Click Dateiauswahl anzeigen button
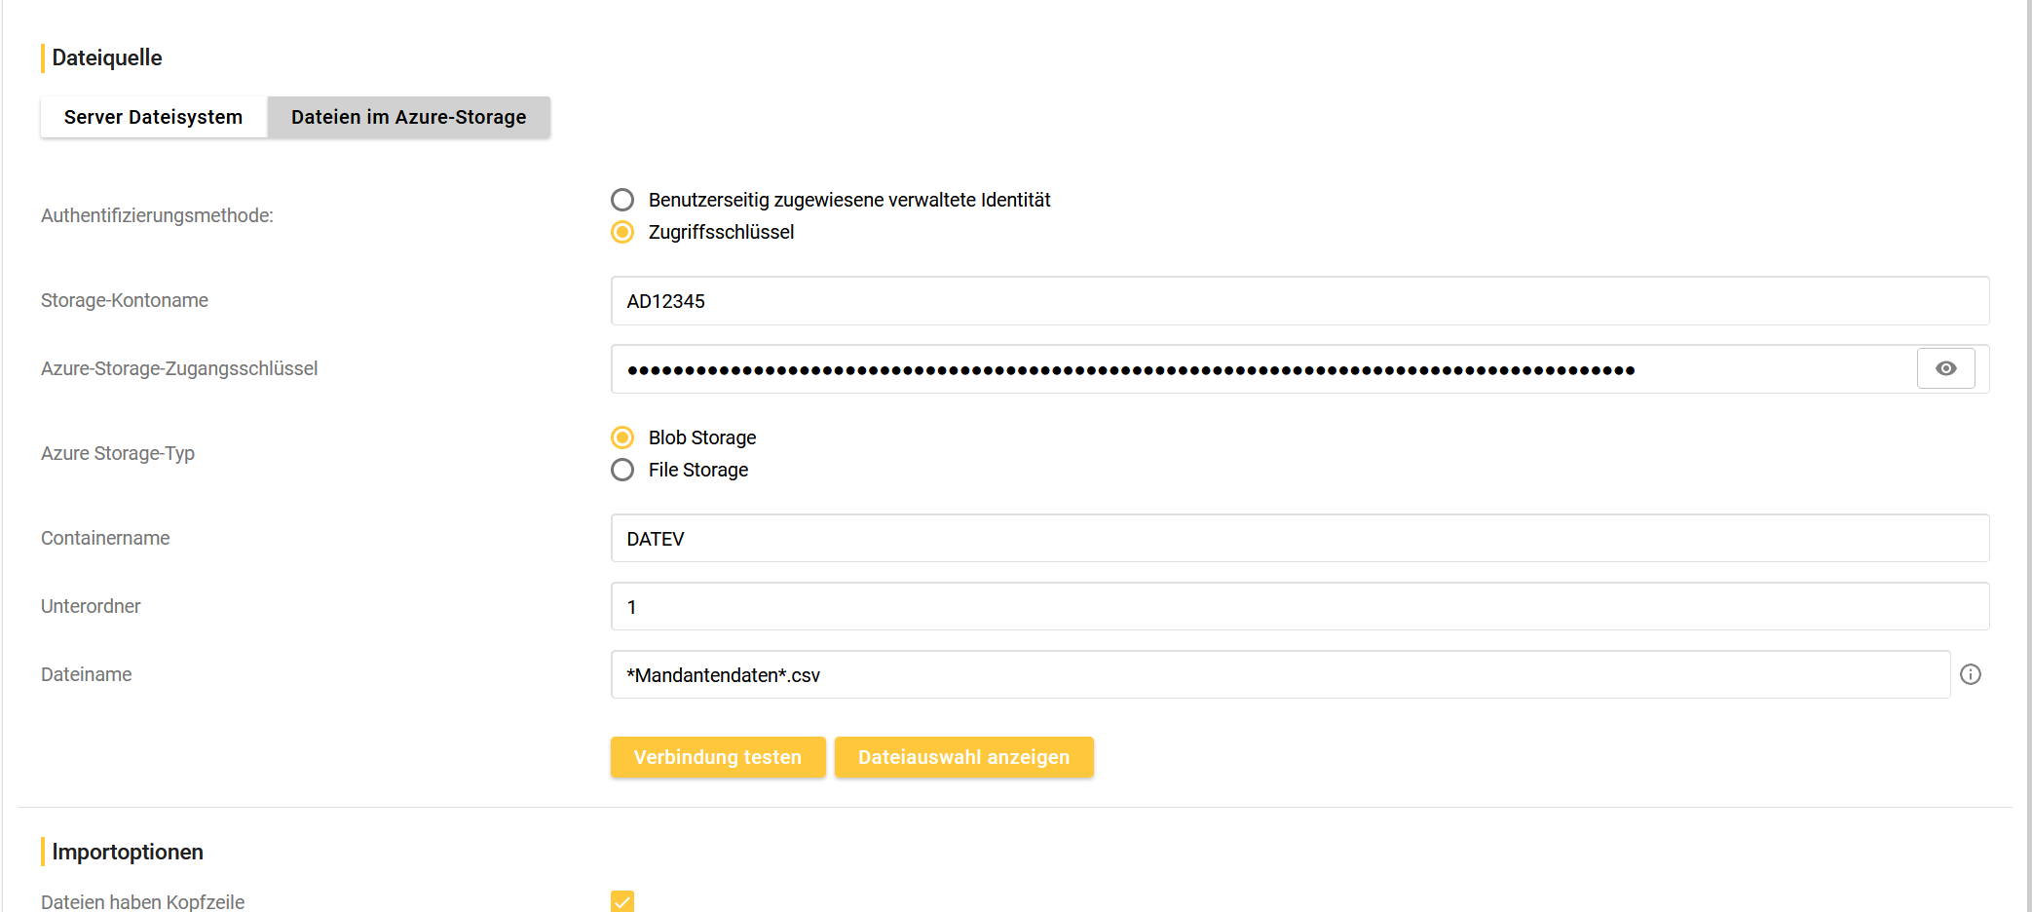2032x912 pixels. click(x=963, y=757)
